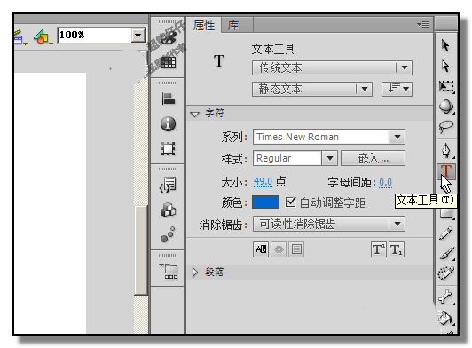The height and width of the screenshot is (348, 472).
Task: Open the Swatches grid panel icon
Action: [x=168, y=63]
